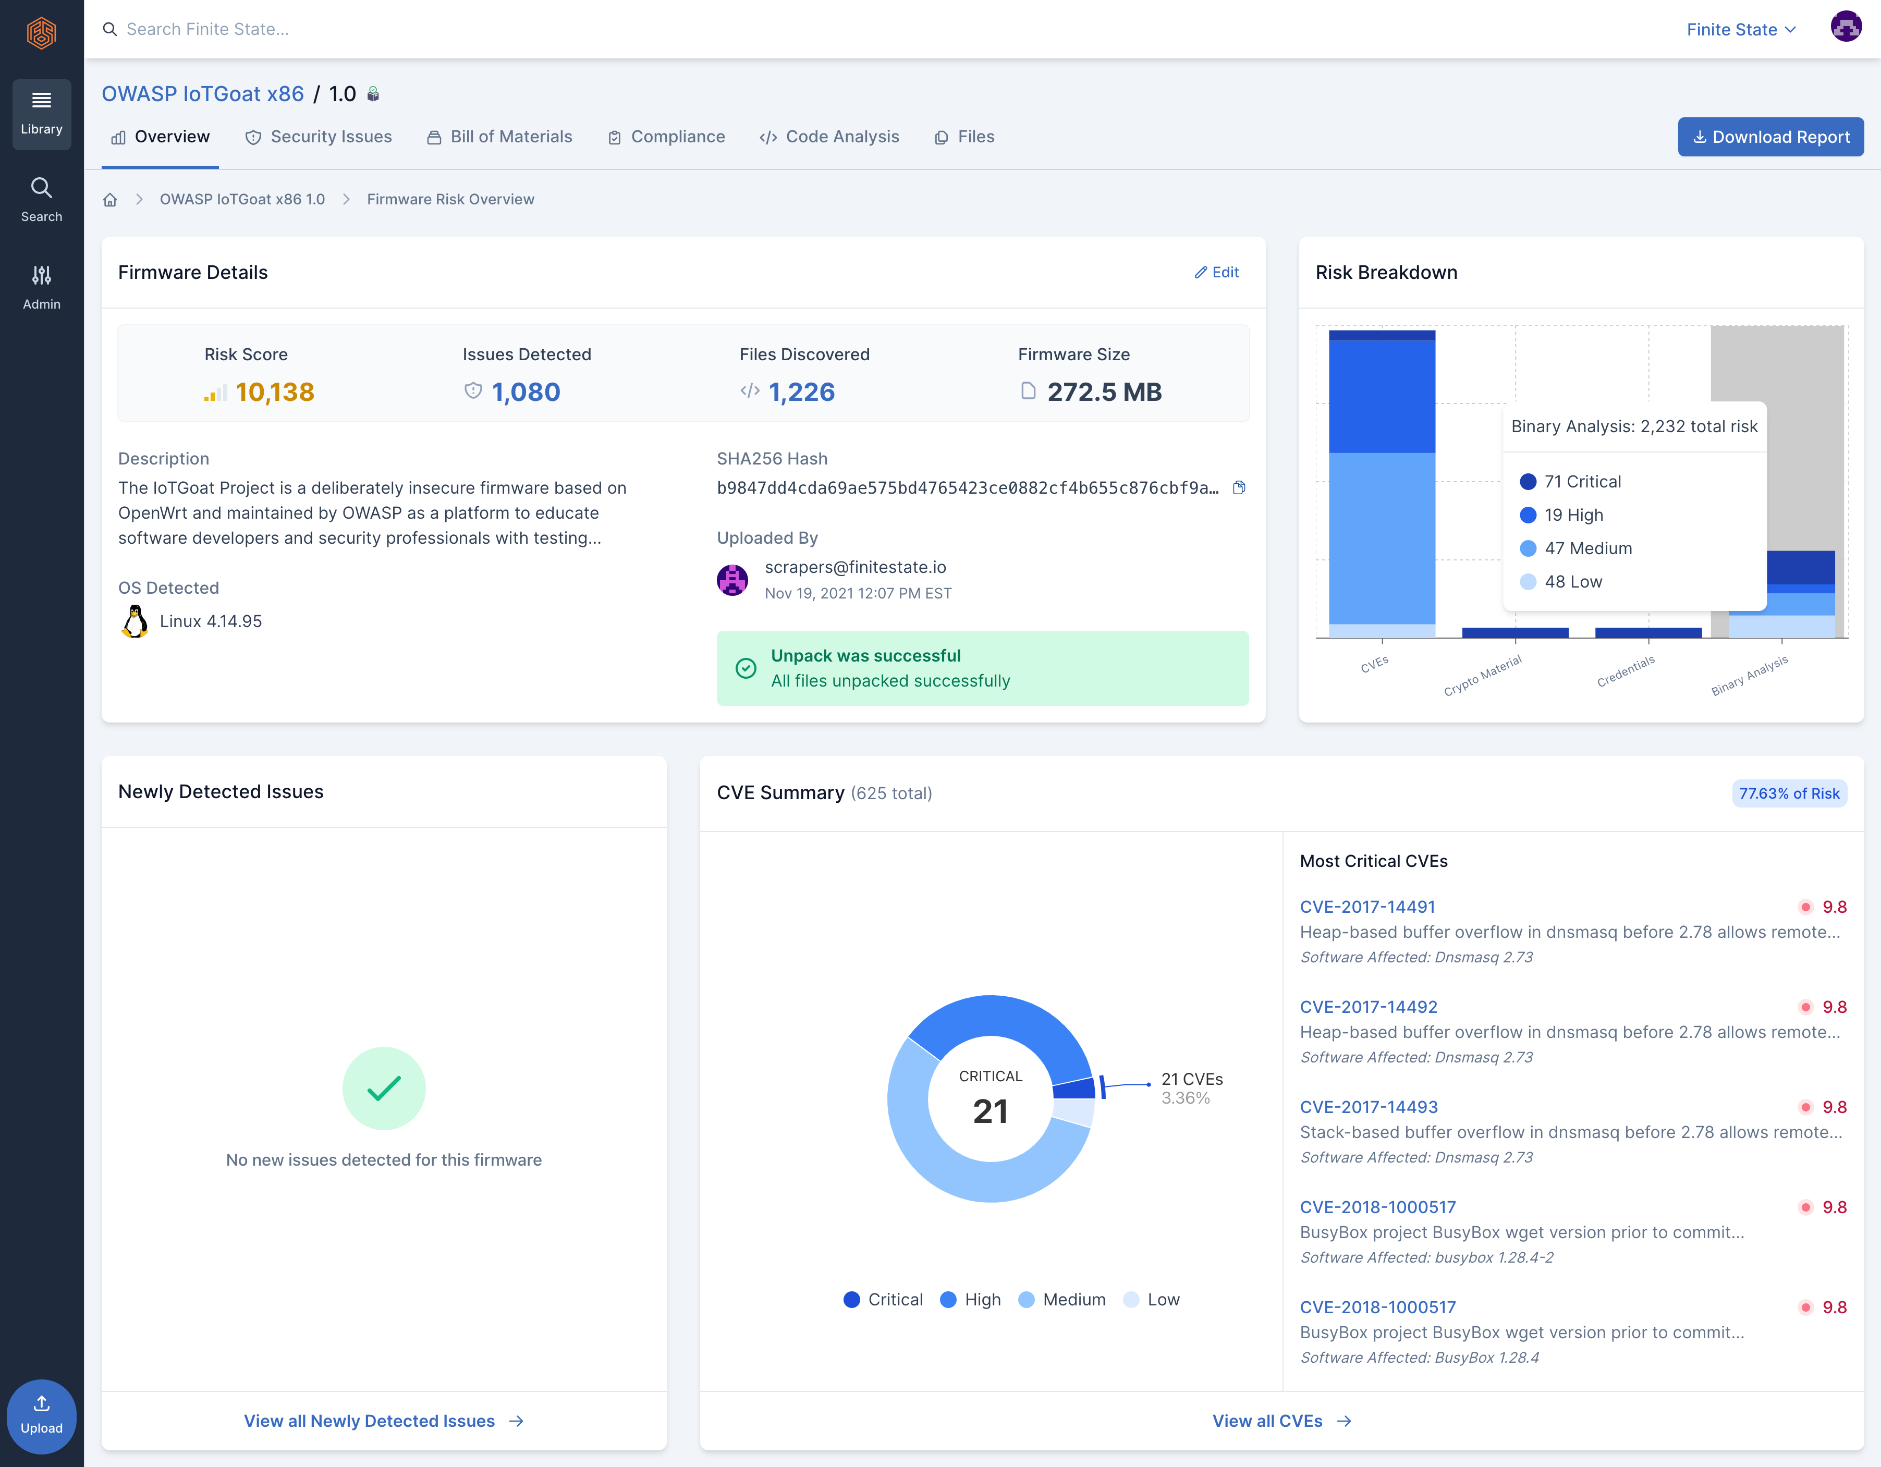Click the Download Report button

tap(1771, 137)
